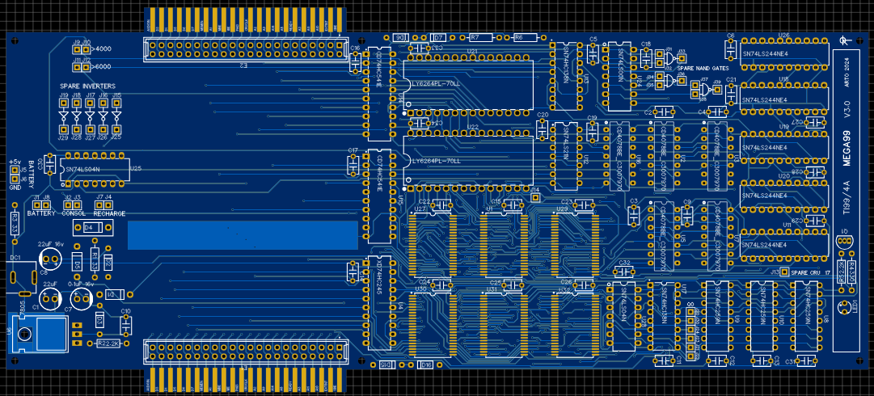874x396 pixels.
Task: Select the SN74LS04N chip U25
Action: [x=95, y=169]
